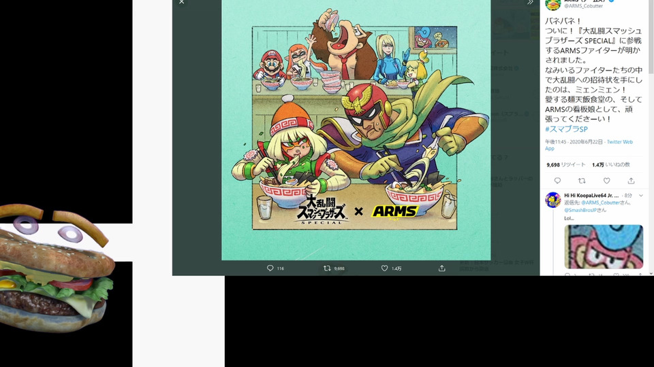Viewport: 654px width, 367px height.
Task: View the 1.4万 likes list
Action: click(611, 164)
